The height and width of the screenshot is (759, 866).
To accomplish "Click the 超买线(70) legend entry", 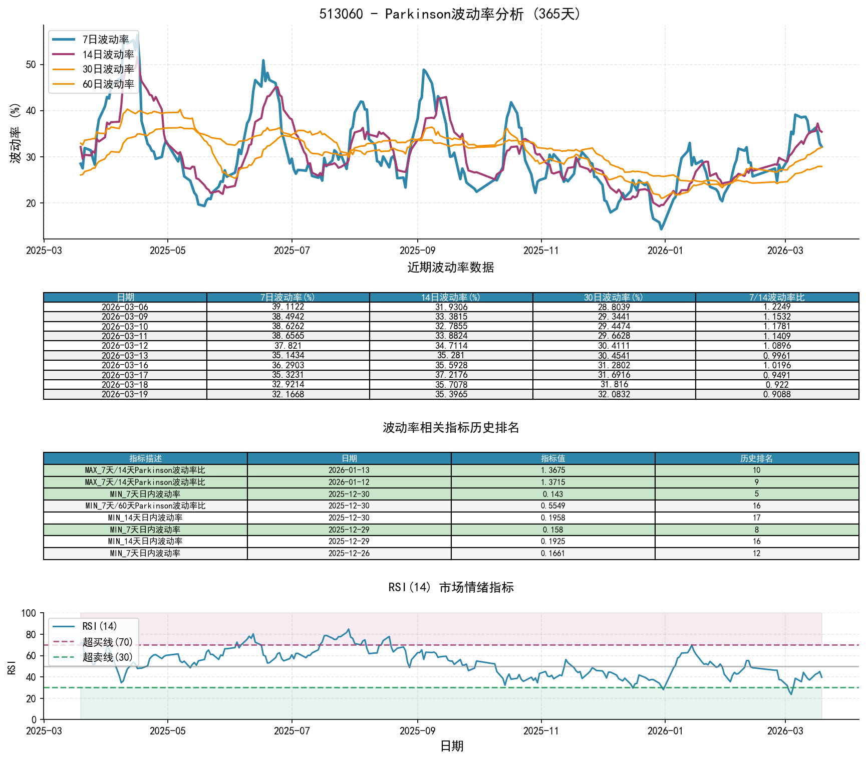I will [108, 642].
